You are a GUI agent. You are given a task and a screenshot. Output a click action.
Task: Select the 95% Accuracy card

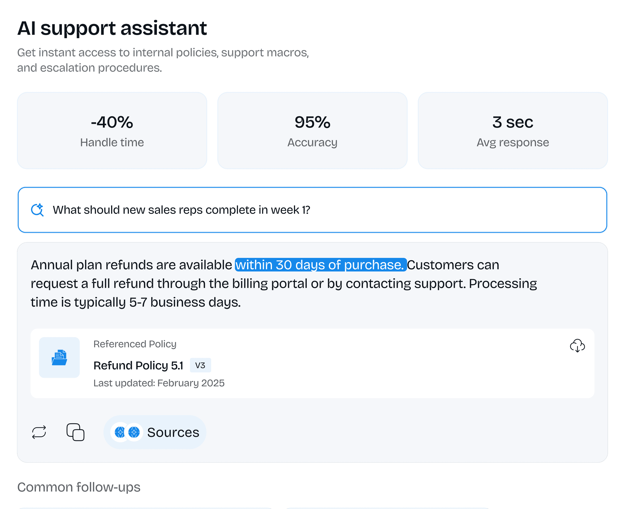(312, 130)
